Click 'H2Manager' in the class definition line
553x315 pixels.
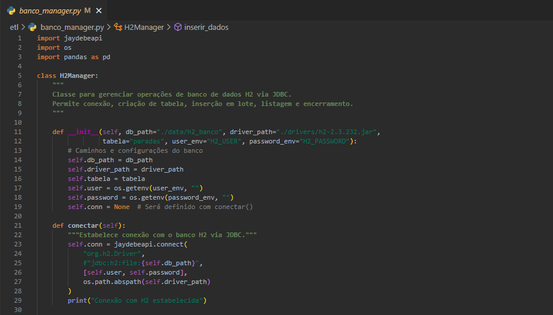point(77,76)
